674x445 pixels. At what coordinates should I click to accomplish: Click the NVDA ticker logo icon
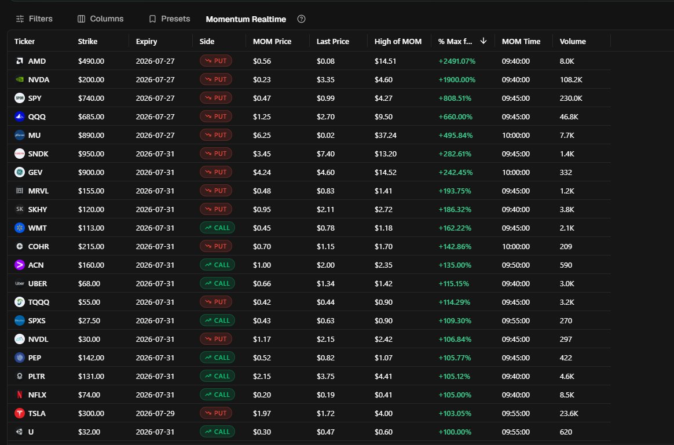tap(19, 79)
